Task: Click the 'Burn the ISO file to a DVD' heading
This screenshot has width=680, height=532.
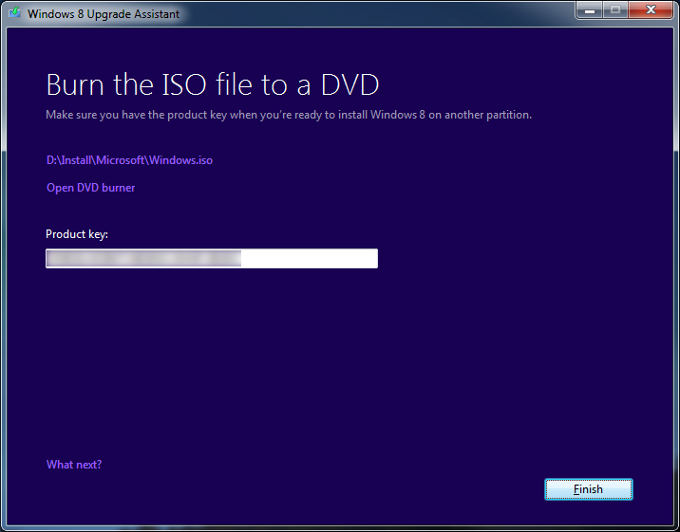Action: pyautogui.click(x=213, y=84)
